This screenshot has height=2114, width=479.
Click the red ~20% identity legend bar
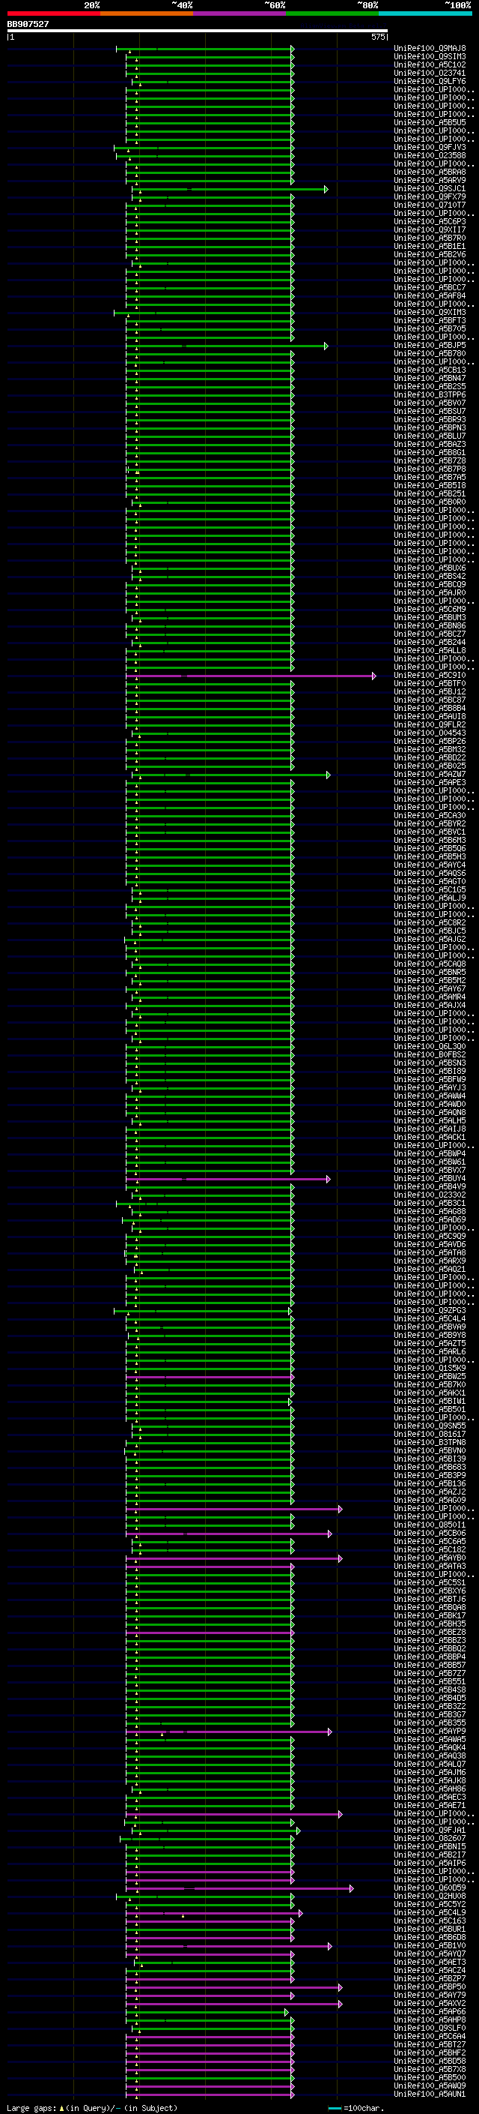(x=54, y=13)
